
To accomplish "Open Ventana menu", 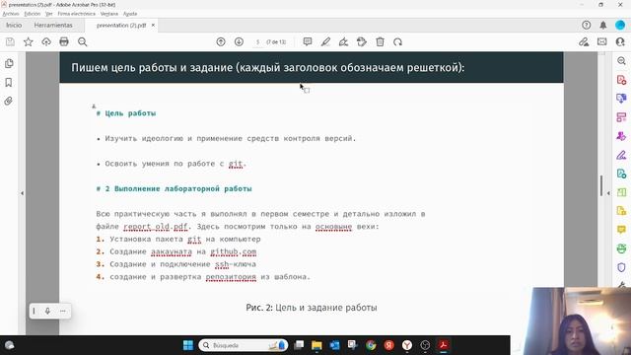I will point(109,14).
